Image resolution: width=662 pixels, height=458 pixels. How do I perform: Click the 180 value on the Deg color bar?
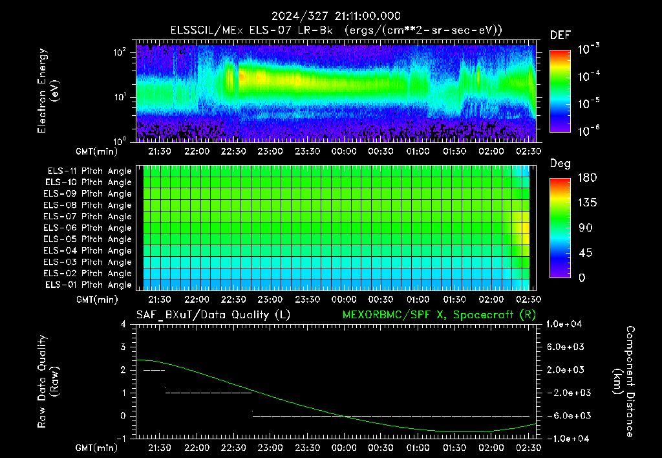point(587,178)
